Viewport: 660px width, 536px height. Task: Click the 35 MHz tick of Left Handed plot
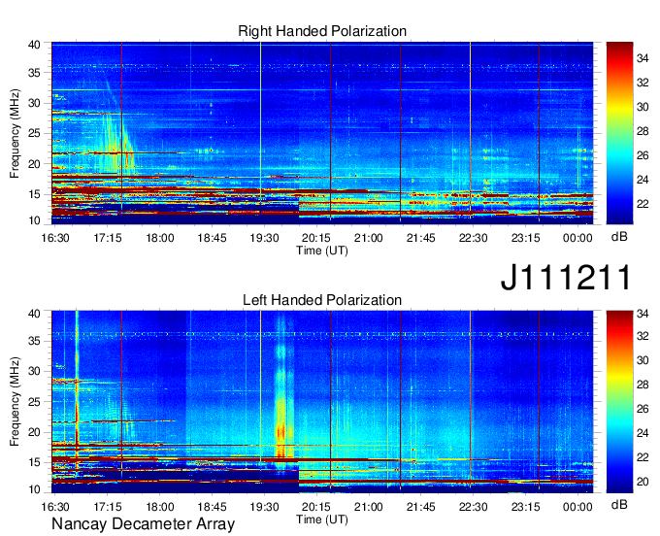pos(35,341)
